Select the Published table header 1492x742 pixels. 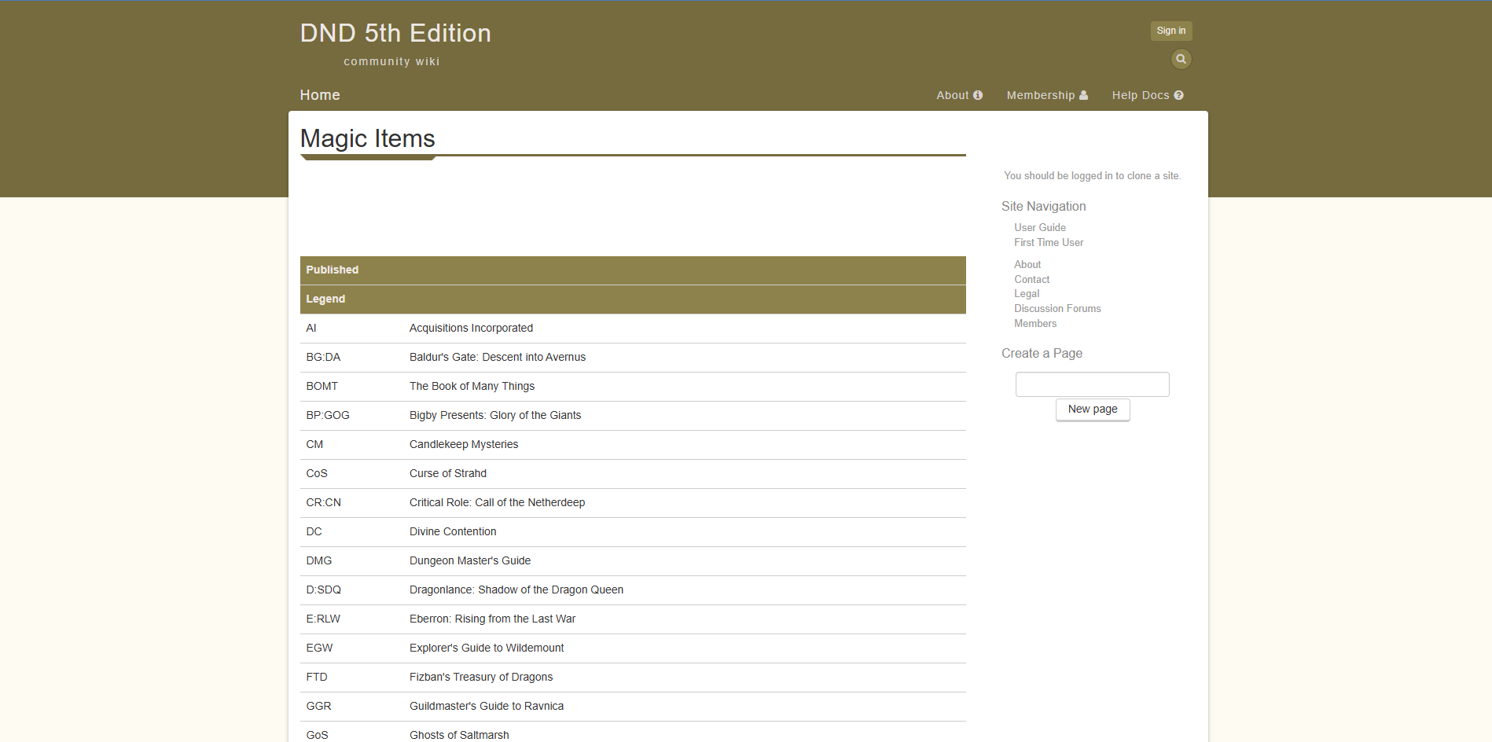pos(633,270)
